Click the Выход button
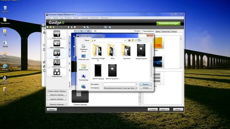This screenshot has width=230, height=129. point(178,109)
